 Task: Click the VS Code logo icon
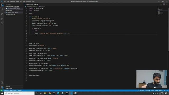[2, 1]
